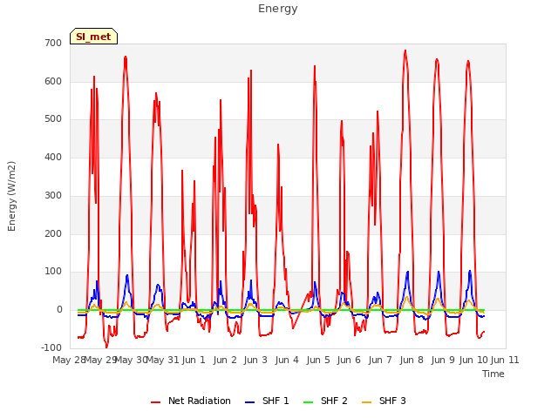Click the green SHF 2 legend swatch
Screen dimensions: 558x418
(x=308, y=402)
